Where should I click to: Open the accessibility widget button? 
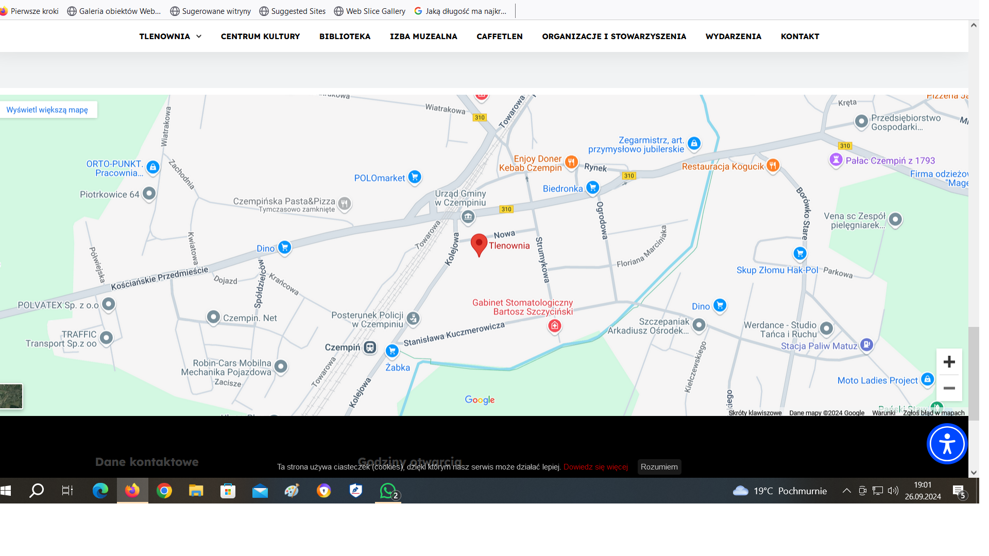(x=947, y=444)
